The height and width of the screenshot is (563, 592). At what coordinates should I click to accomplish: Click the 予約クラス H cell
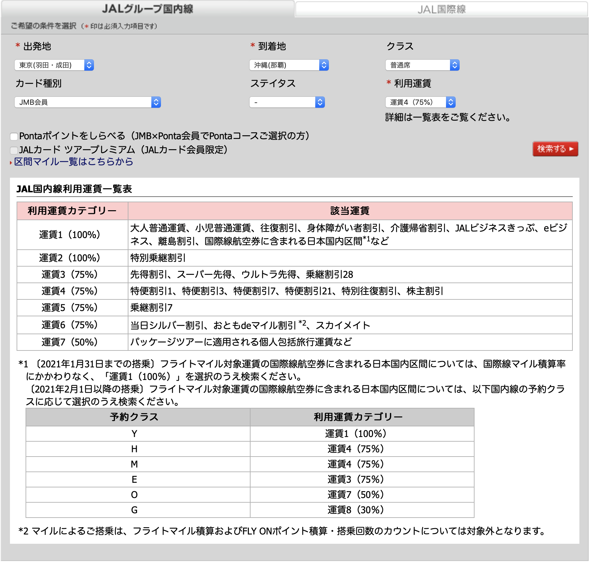pyautogui.click(x=138, y=449)
